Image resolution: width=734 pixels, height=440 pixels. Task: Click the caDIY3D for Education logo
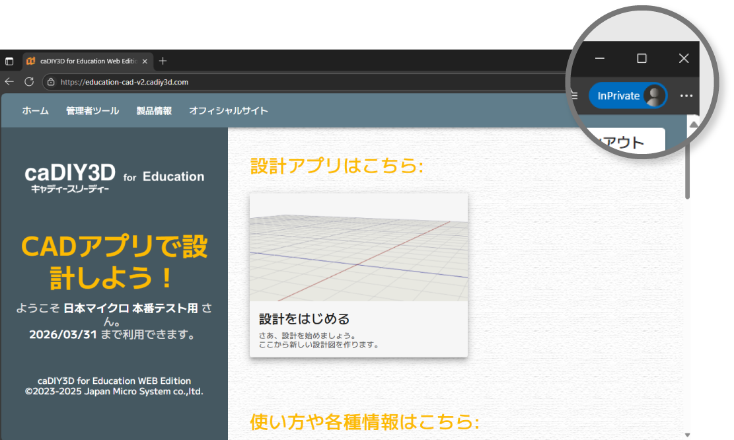point(114,177)
